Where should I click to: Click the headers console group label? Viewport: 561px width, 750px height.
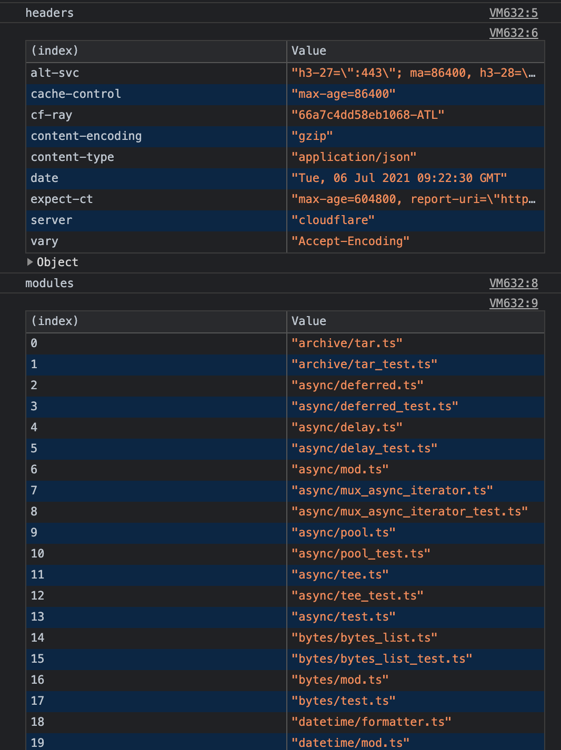pyautogui.click(x=49, y=13)
